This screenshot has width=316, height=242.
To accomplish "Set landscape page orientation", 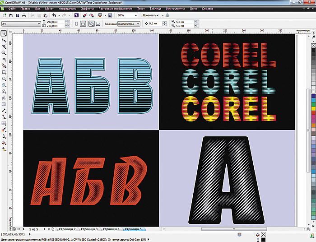I will point(83,24).
